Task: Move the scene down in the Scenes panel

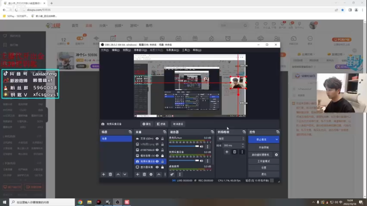Action: pos(125,174)
